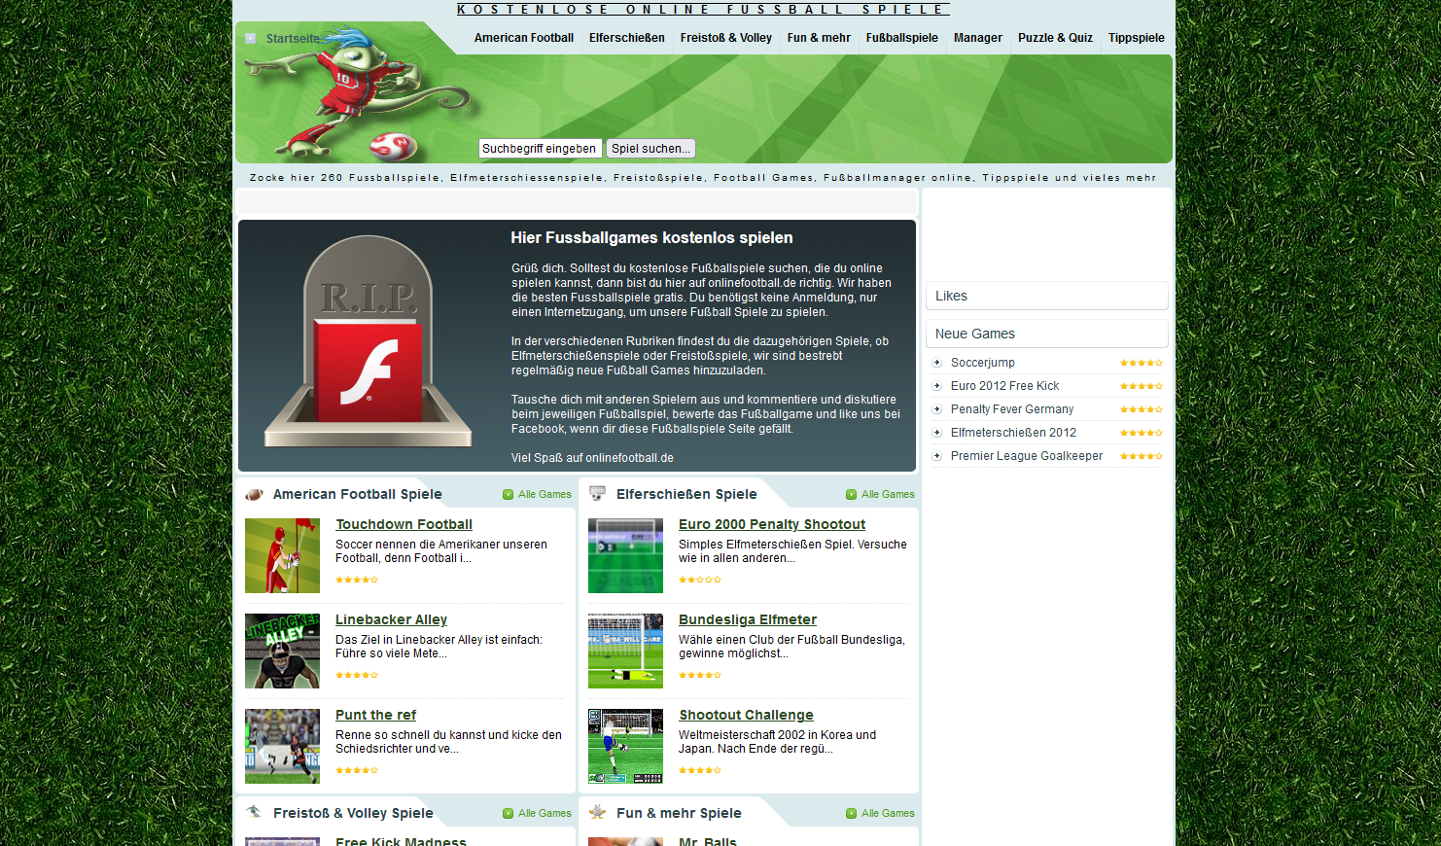Click the Suchbegriff eingeben search field

coord(540,148)
